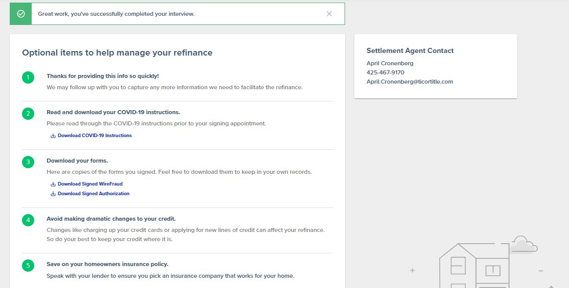Click 'Save on your homeowners insurance policy' heading
Image resolution: width=569 pixels, height=288 pixels.
tap(107, 264)
